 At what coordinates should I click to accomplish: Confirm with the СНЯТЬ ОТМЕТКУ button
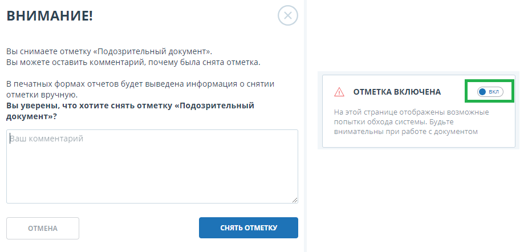click(248, 228)
